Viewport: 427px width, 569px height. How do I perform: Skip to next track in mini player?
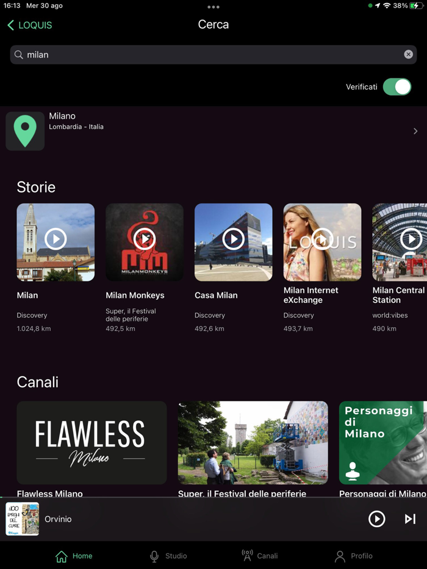tap(410, 519)
